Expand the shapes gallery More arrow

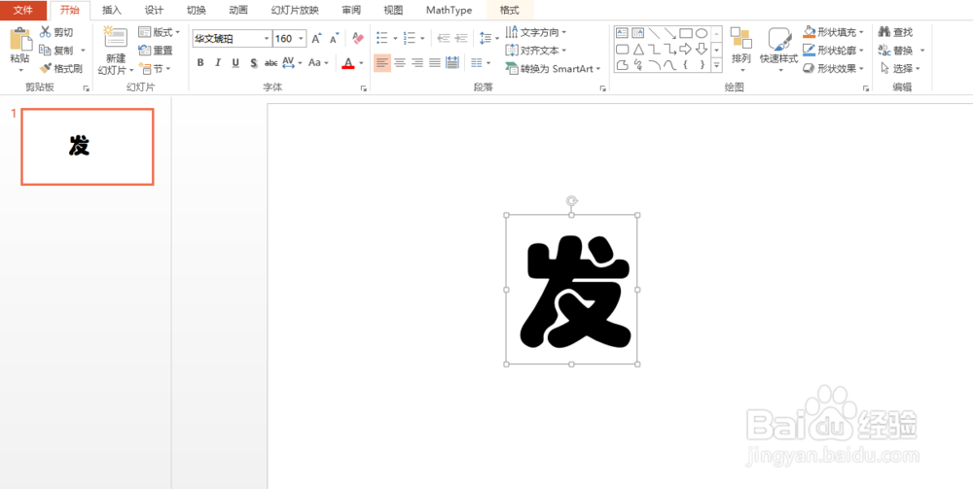pyautogui.click(x=717, y=64)
